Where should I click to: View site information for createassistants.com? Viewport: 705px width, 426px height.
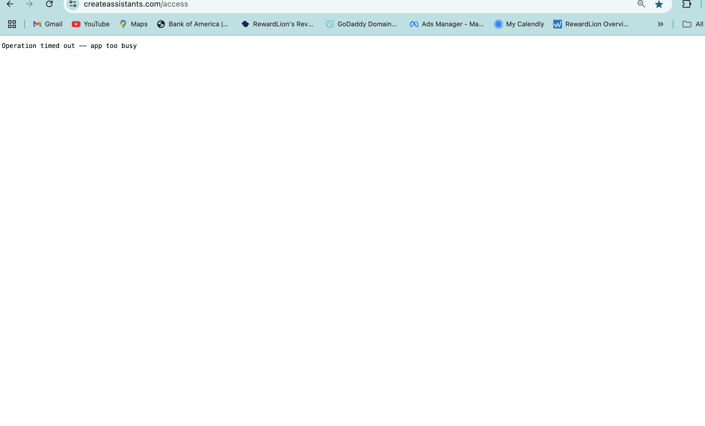click(72, 4)
